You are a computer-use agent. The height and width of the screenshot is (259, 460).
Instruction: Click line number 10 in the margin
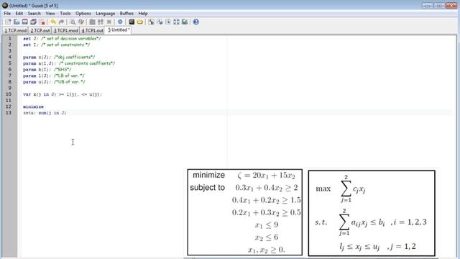pyautogui.click(x=9, y=94)
